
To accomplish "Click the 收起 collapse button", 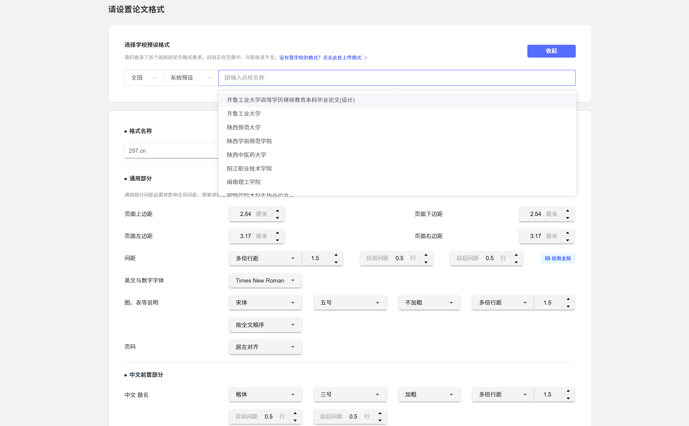I will pyautogui.click(x=551, y=51).
